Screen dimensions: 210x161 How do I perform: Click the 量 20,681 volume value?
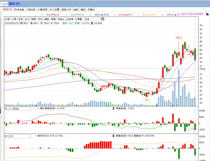96,23
